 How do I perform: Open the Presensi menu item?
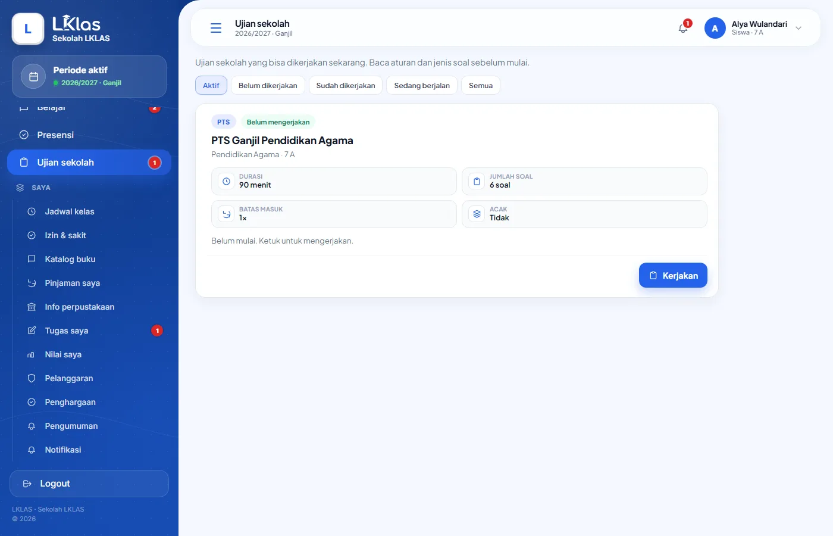(89, 135)
